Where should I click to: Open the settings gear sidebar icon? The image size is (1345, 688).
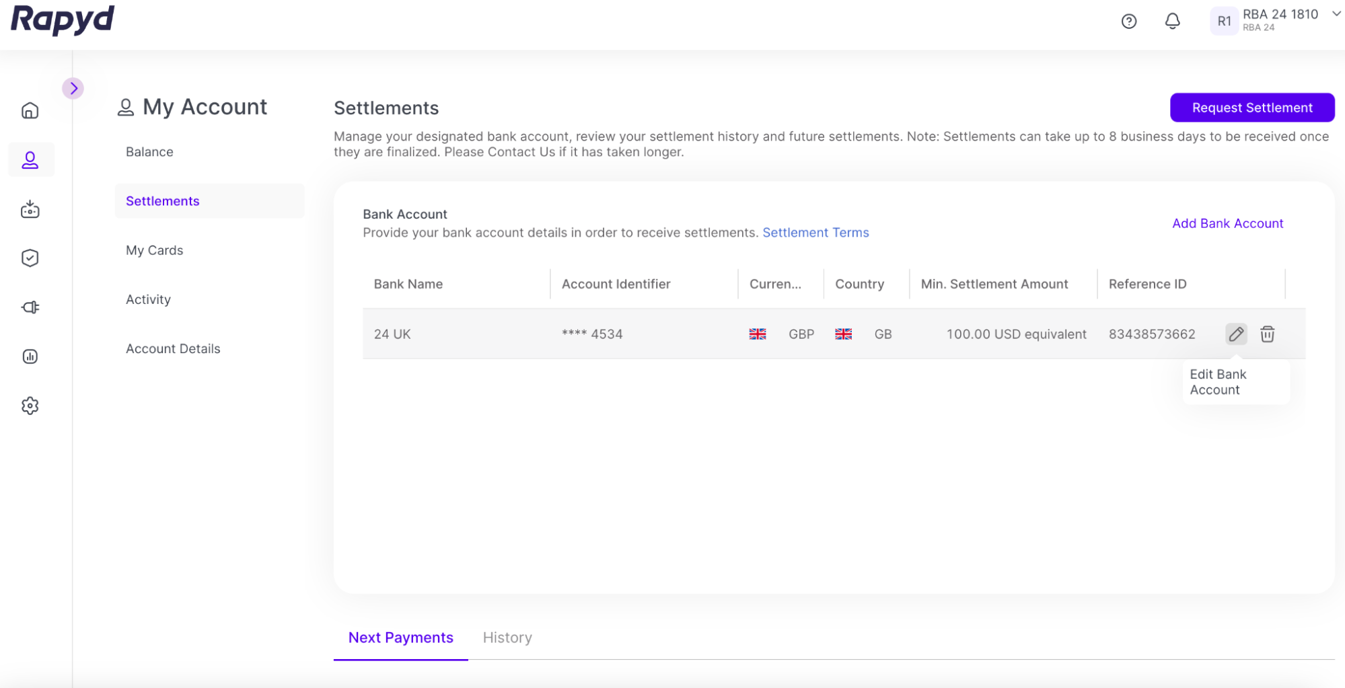coord(30,406)
